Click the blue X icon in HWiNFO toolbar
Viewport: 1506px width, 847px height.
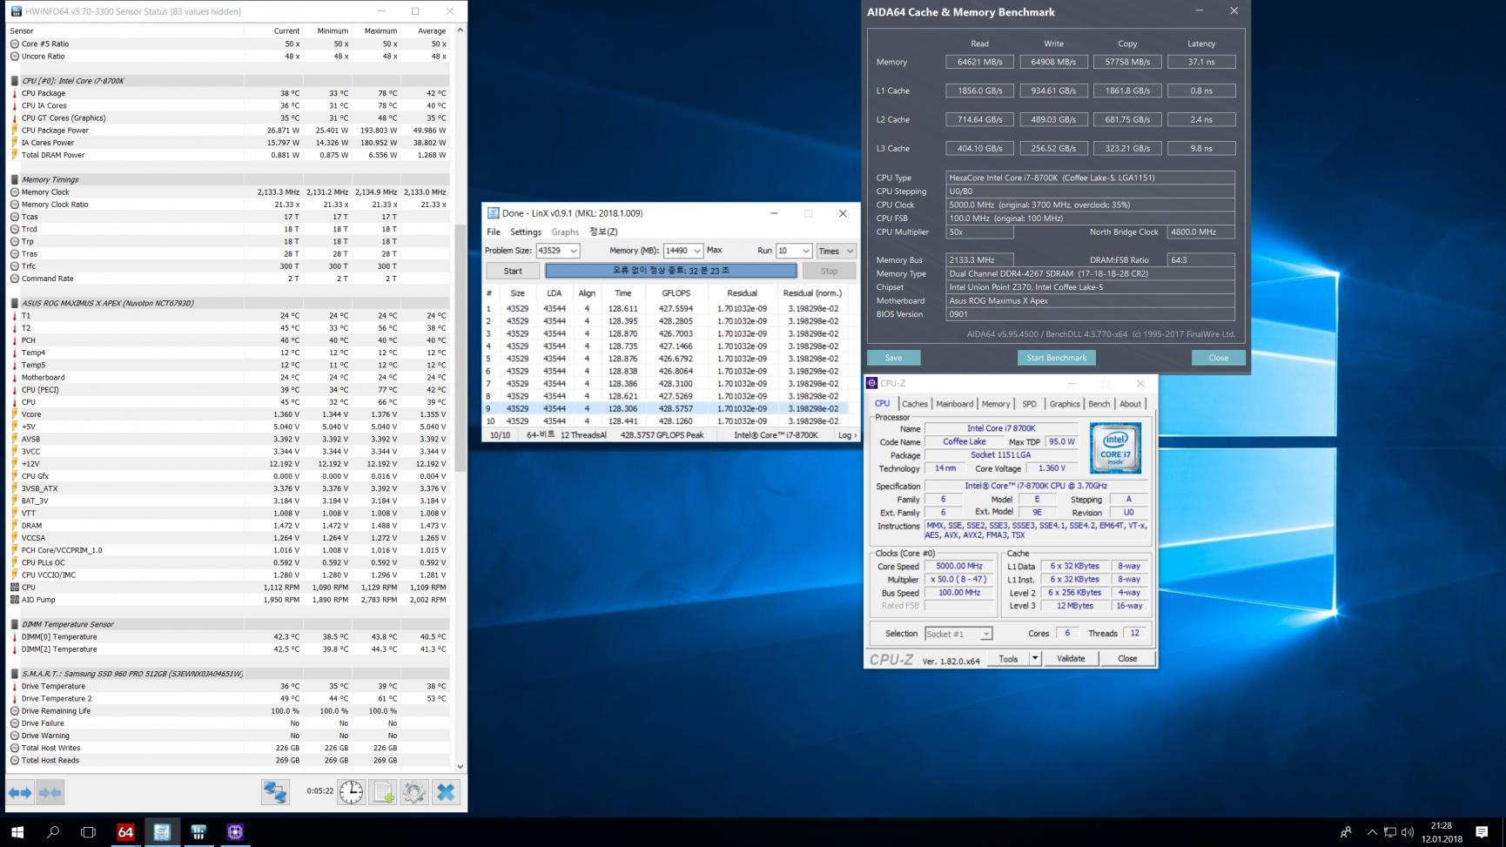[446, 792]
